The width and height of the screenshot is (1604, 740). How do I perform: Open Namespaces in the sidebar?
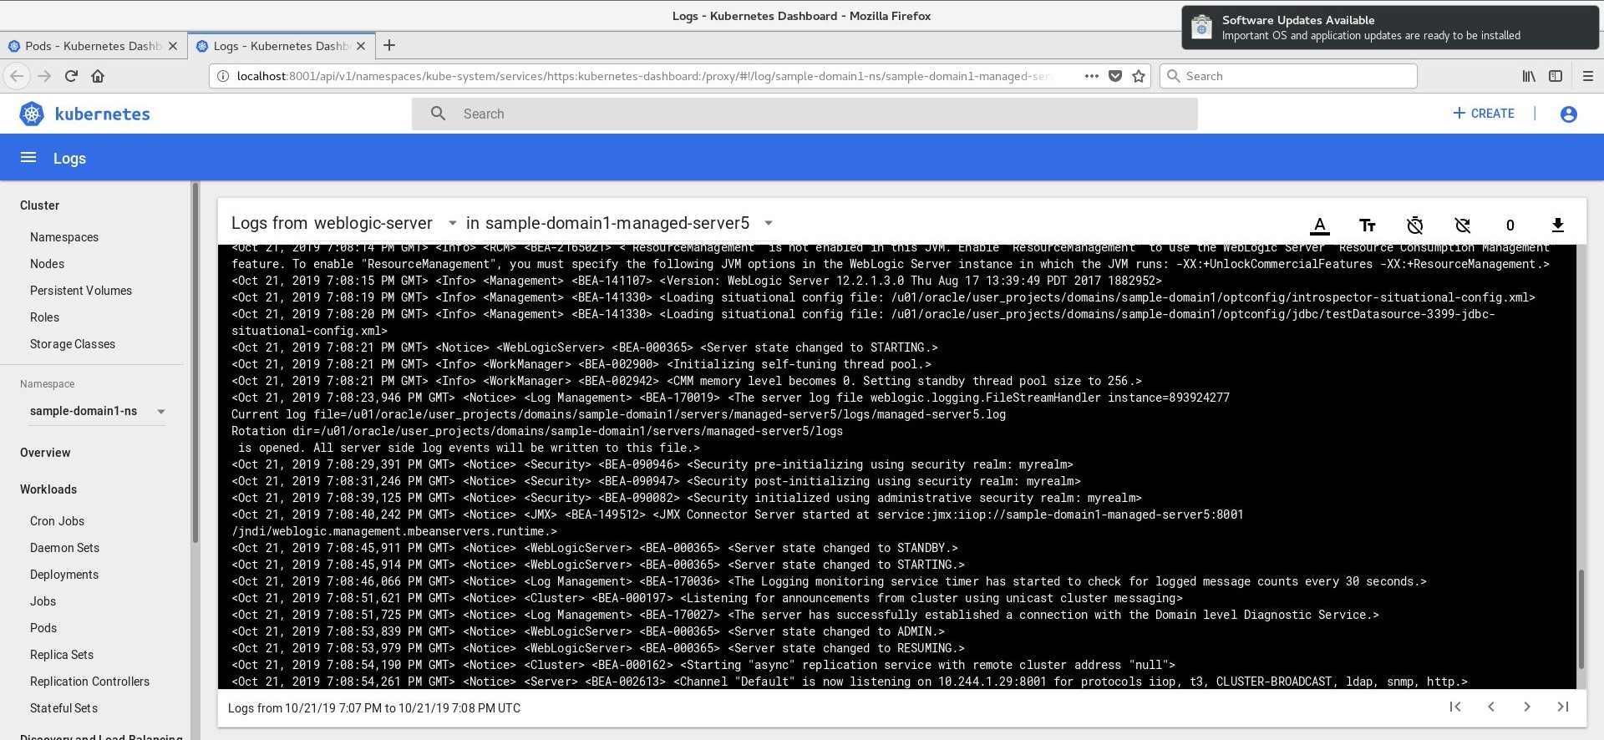click(64, 237)
